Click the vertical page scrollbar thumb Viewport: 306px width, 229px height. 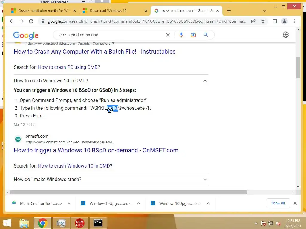[298, 68]
